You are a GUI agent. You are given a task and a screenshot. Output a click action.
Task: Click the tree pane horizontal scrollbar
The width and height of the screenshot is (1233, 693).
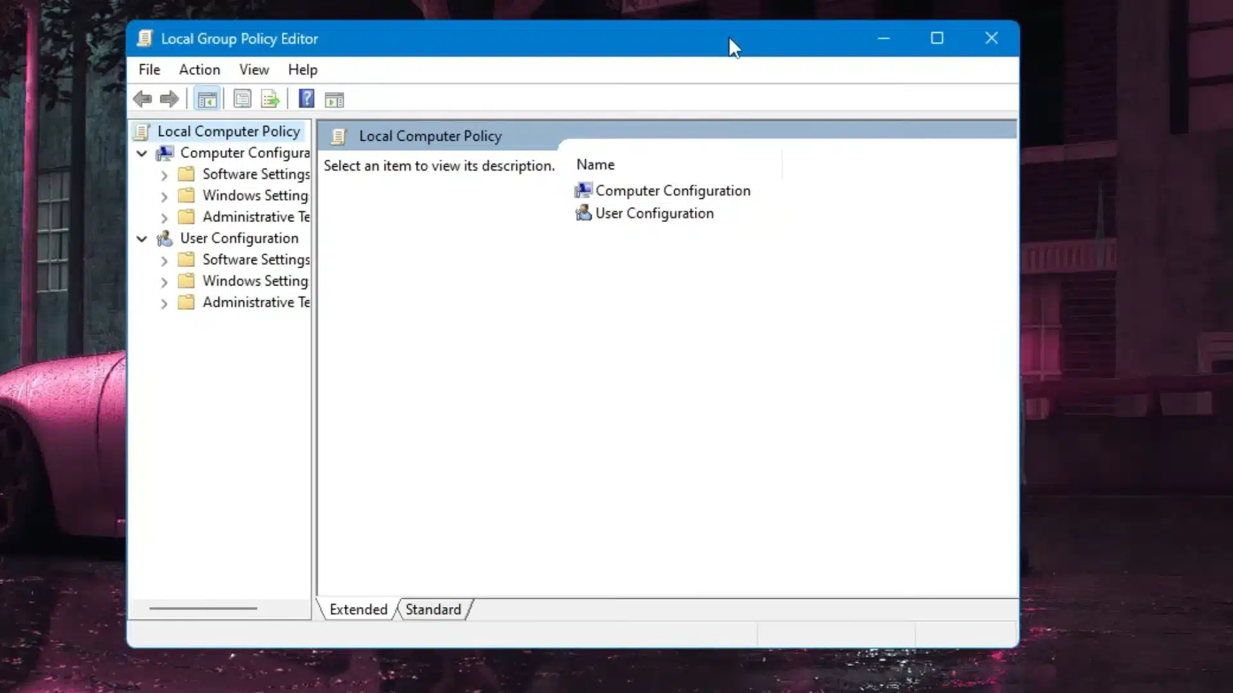coord(203,608)
